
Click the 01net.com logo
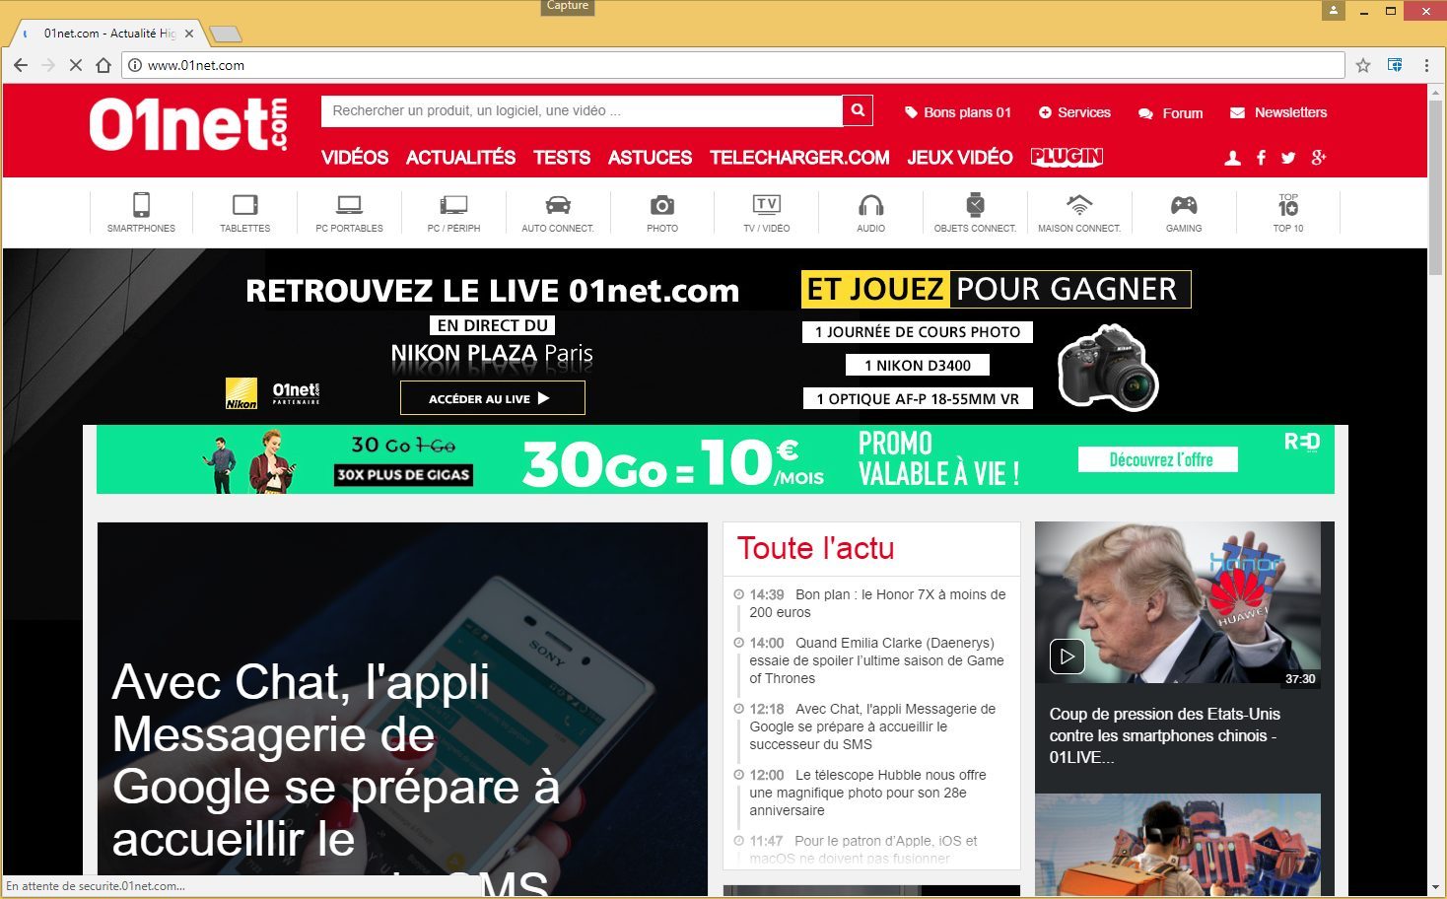coord(188,124)
